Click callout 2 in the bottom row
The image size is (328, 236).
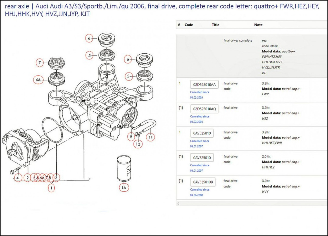click(x=27, y=178)
